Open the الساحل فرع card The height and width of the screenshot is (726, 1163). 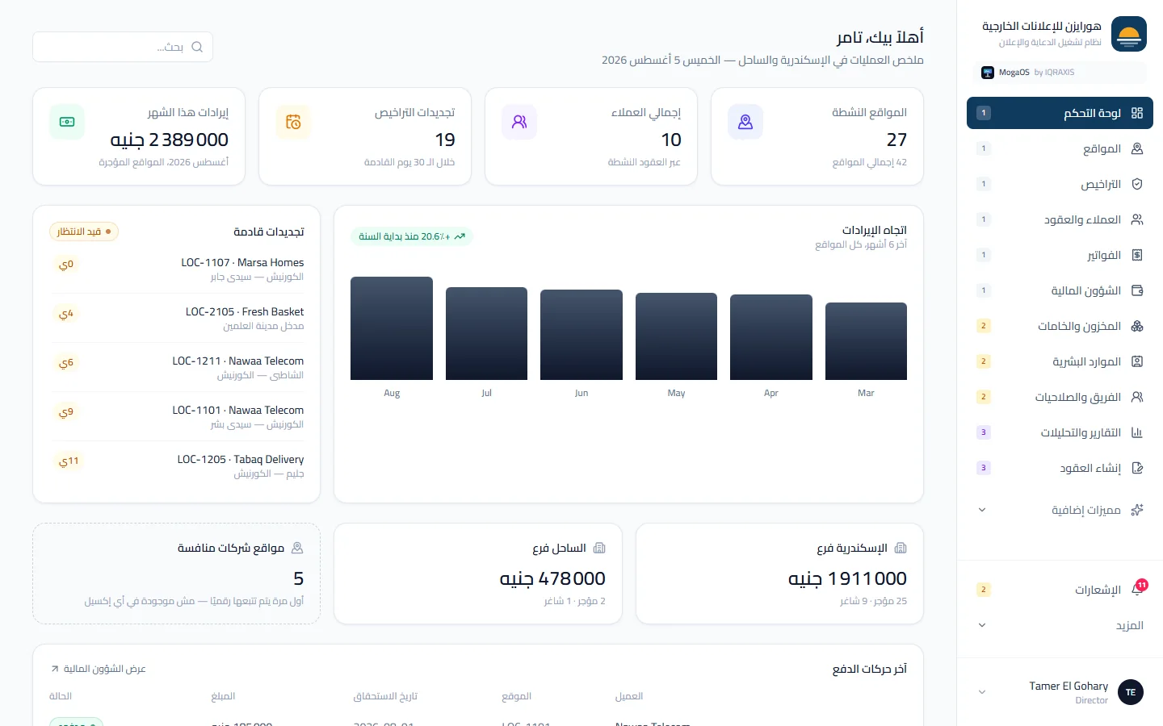478,574
